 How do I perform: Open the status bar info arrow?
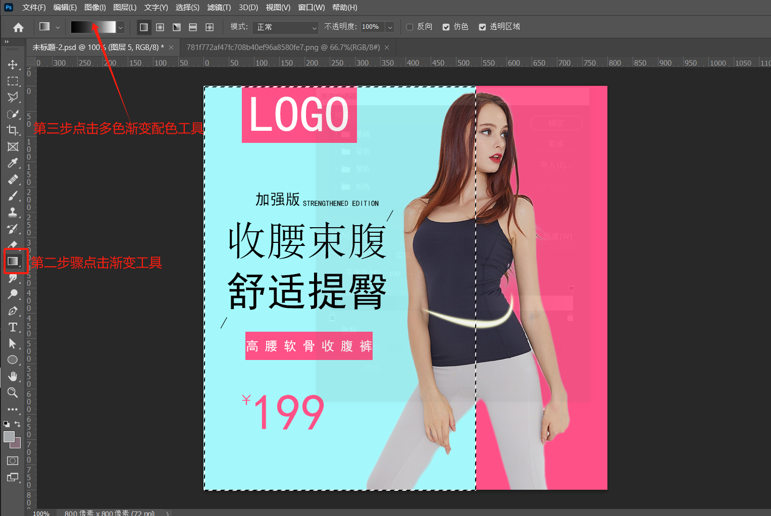coord(168,513)
